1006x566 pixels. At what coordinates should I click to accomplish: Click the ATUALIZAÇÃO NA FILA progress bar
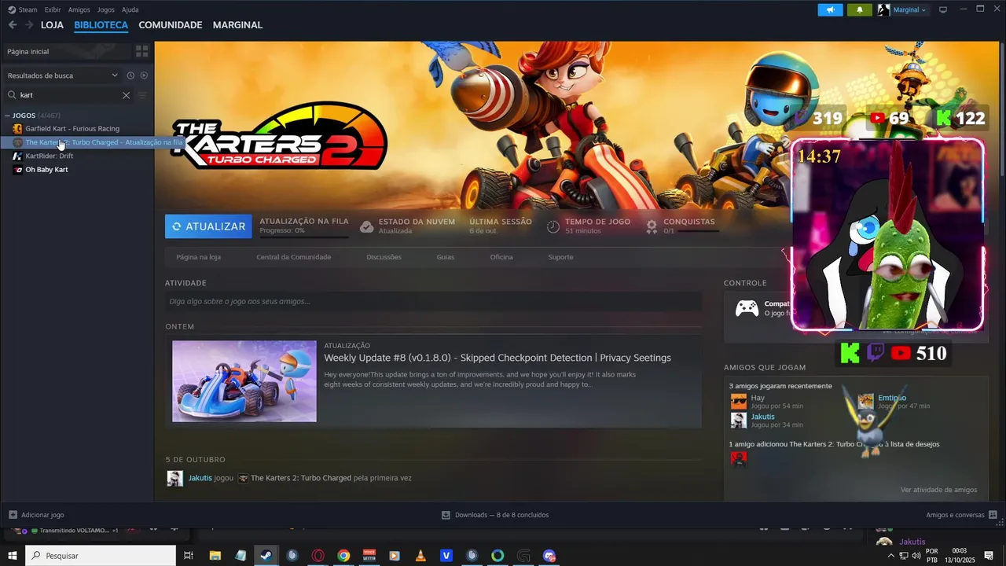click(304, 237)
